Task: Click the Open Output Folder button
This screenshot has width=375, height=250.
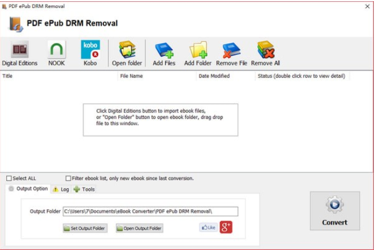Action: tap(139, 228)
